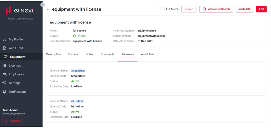
Task: Switch to the Owners tab
Action: coord(73,54)
